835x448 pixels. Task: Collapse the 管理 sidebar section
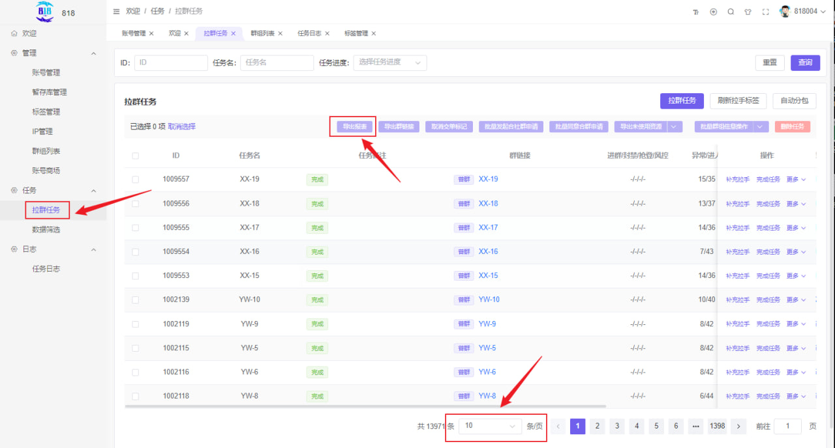pos(93,53)
